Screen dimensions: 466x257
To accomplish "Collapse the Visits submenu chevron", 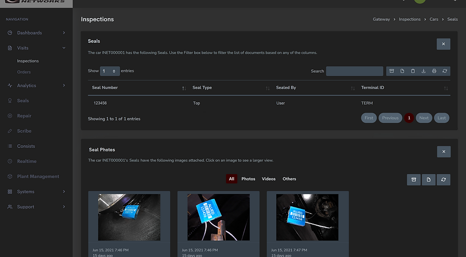I will pos(64,48).
